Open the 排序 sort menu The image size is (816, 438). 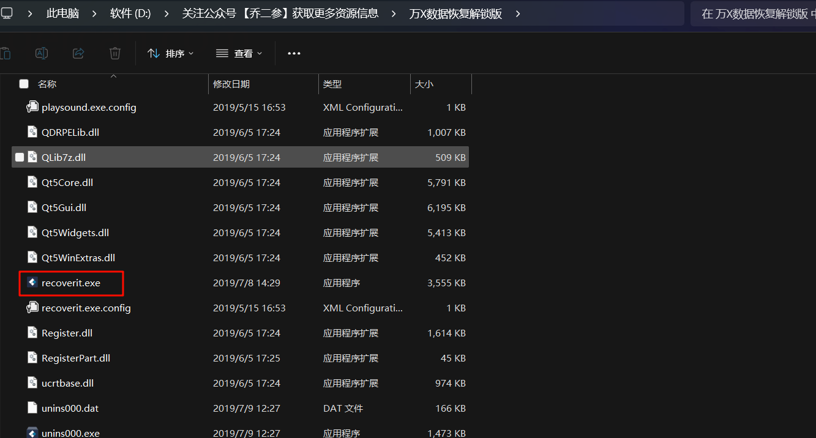pos(171,53)
